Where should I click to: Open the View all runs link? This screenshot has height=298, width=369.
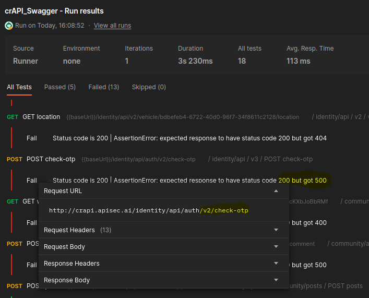pyautogui.click(x=112, y=26)
